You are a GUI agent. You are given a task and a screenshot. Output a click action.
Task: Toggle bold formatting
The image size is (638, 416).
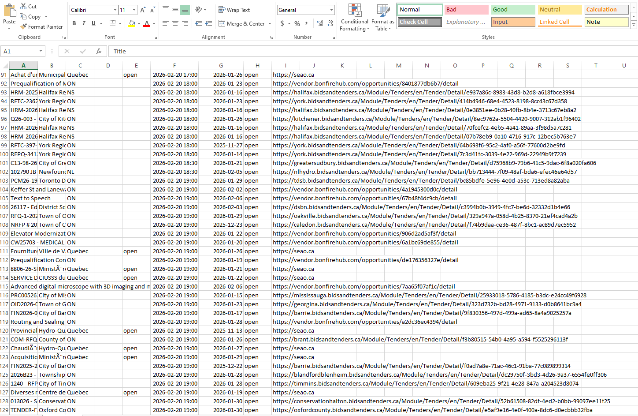pyautogui.click(x=74, y=23)
